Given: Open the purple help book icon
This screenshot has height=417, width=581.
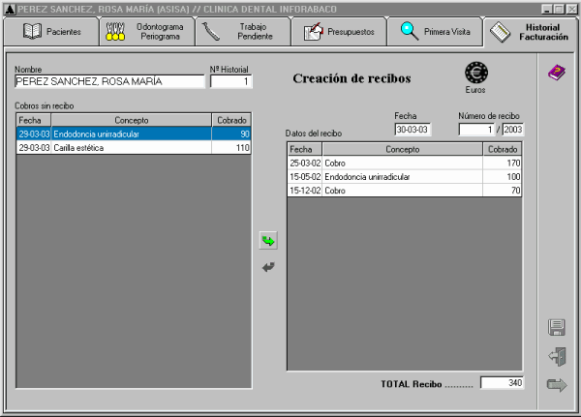Looking at the screenshot, I should pos(557,73).
